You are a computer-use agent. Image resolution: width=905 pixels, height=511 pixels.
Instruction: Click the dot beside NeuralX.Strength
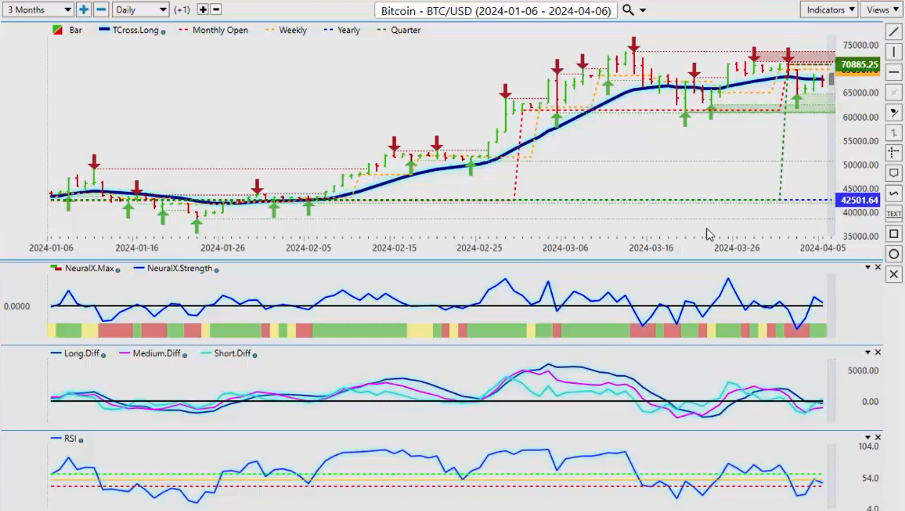click(x=216, y=270)
